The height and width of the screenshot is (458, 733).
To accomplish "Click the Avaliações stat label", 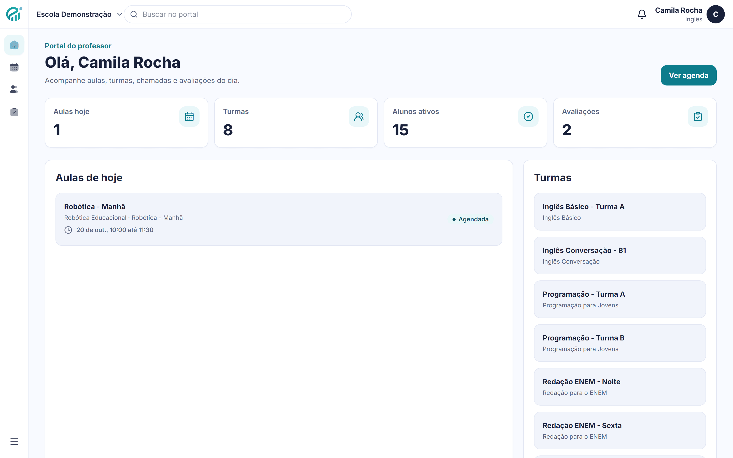I will coord(581,111).
